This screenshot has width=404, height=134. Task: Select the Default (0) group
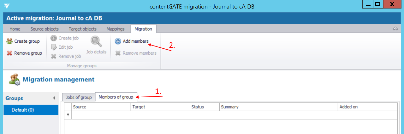[x=23, y=110]
